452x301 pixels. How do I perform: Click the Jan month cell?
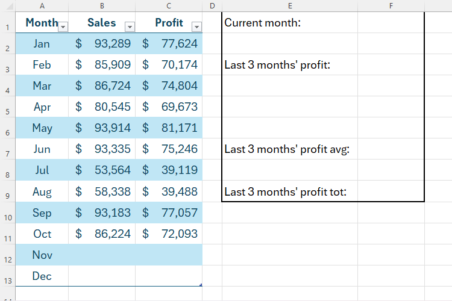(x=42, y=43)
